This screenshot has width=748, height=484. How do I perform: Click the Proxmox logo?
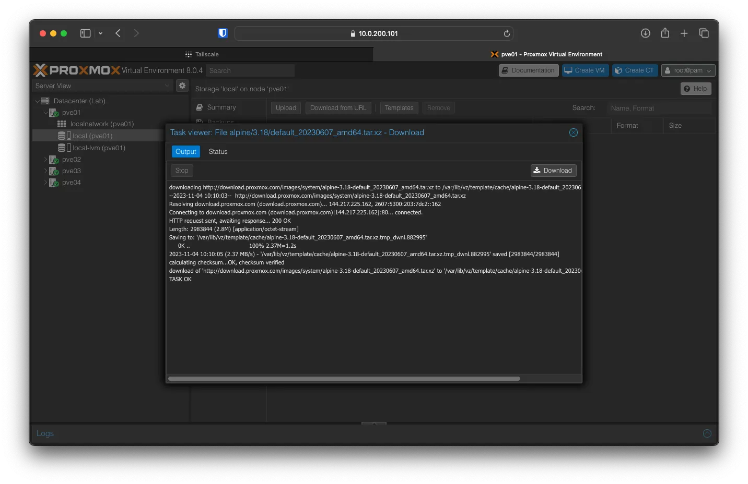pos(76,70)
